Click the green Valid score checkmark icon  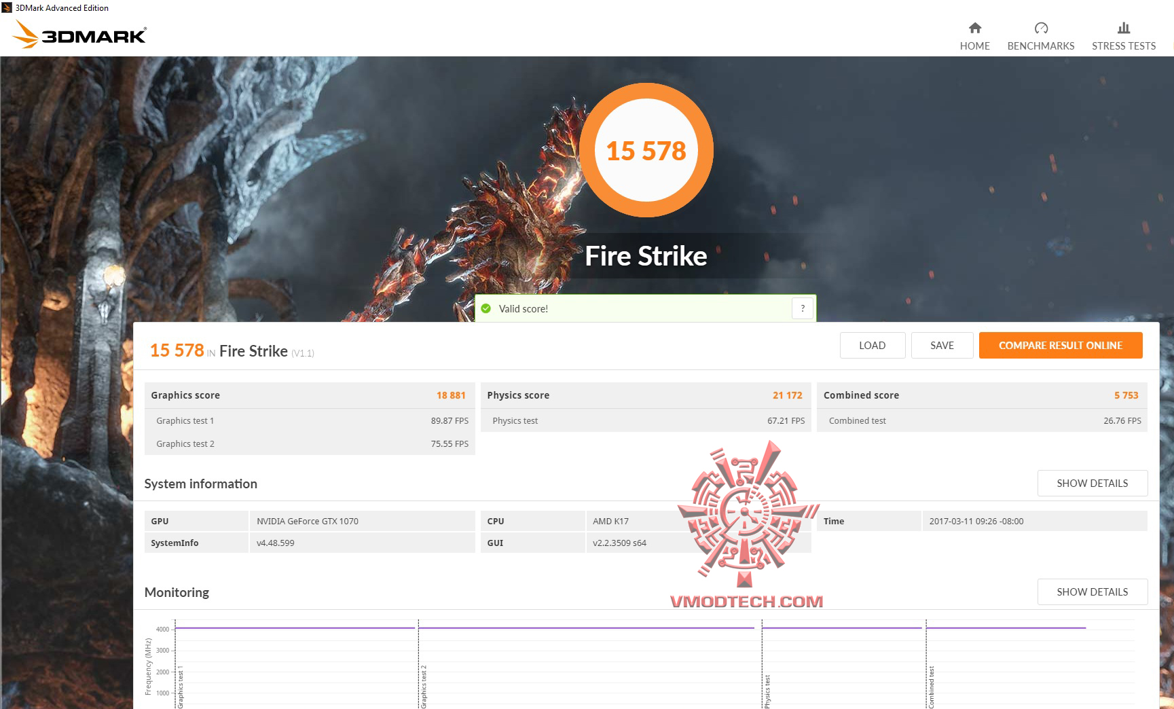(486, 308)
